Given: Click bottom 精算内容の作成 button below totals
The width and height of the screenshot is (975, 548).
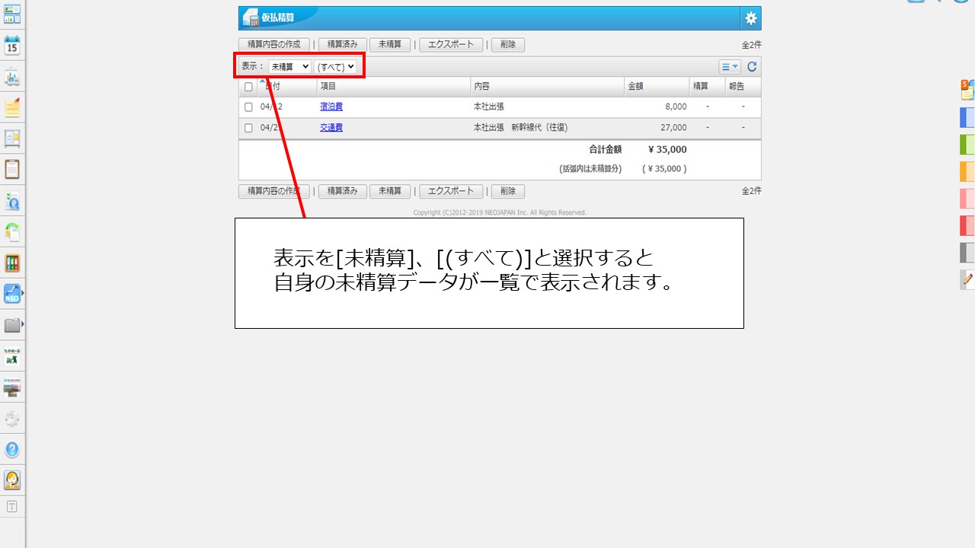Looking at the screenshot, I should coord(274,192).
